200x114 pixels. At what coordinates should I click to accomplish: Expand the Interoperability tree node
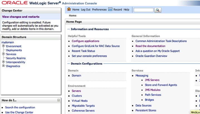point(3,62)
